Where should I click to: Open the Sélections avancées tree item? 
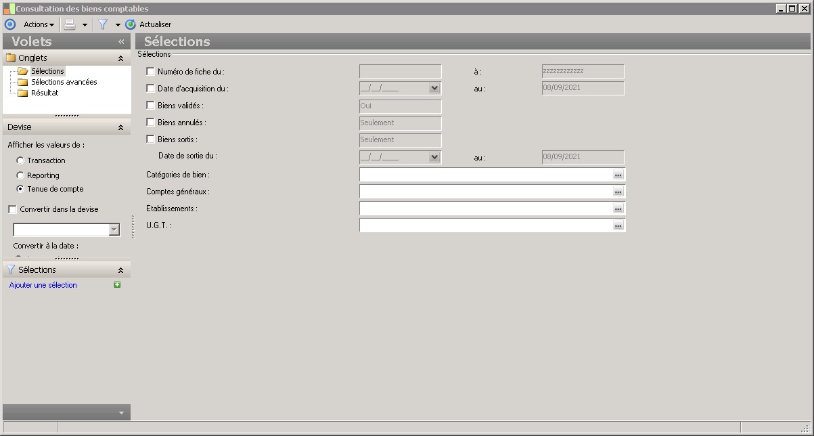(64, 82)
